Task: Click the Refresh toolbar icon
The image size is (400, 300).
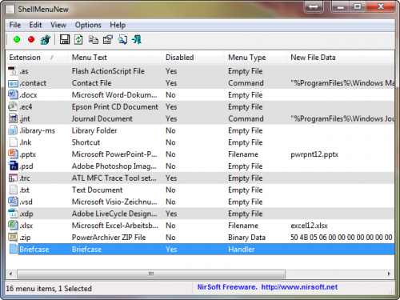Action: (78, 40)
